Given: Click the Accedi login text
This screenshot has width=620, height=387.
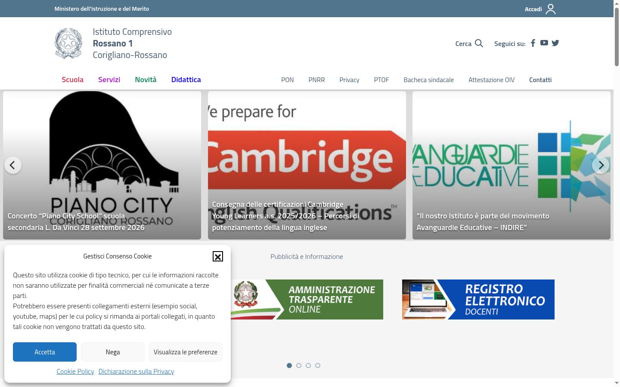Looking at the screenshot, I should [533, 9].
